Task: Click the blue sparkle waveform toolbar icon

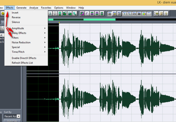Action: pos(70,14)
